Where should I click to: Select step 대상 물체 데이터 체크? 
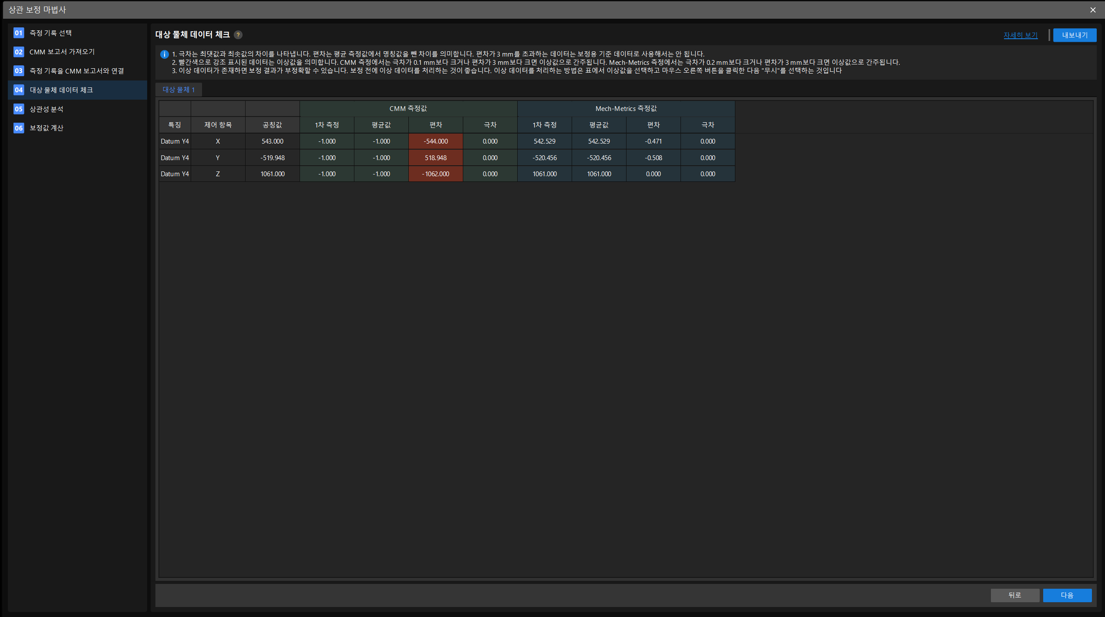(77, 90)
